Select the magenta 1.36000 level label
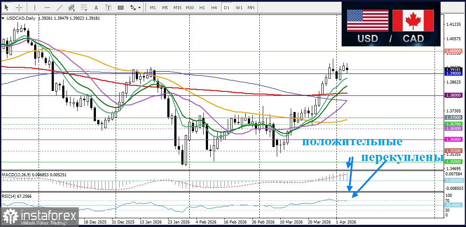Viewport: 466px width, 227px height. pyautogui.click(x=454, y=139)
